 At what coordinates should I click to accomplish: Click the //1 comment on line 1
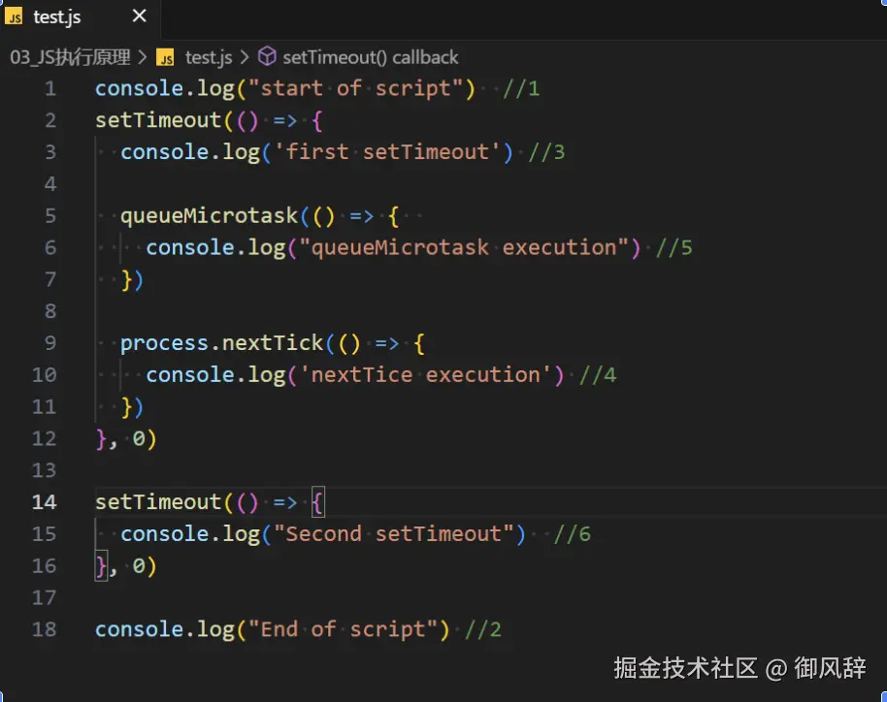click(521, 89)
